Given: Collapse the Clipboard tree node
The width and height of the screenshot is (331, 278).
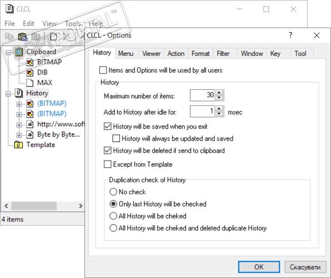Looking at the screenshot, I should click(8, 52).
